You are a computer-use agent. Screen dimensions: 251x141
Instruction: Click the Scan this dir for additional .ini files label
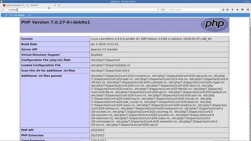pos(48,70)
